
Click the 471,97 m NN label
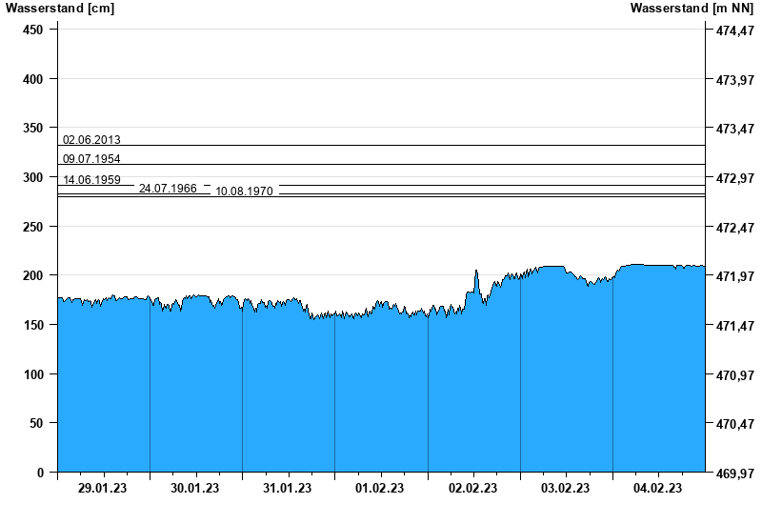735,276
